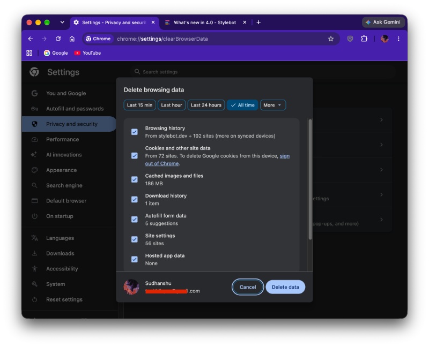The height and width of the screenshot is (347, 429).
Task: Uncheck the Autofill form data checkbox
Action: click(x=135, y=220)
